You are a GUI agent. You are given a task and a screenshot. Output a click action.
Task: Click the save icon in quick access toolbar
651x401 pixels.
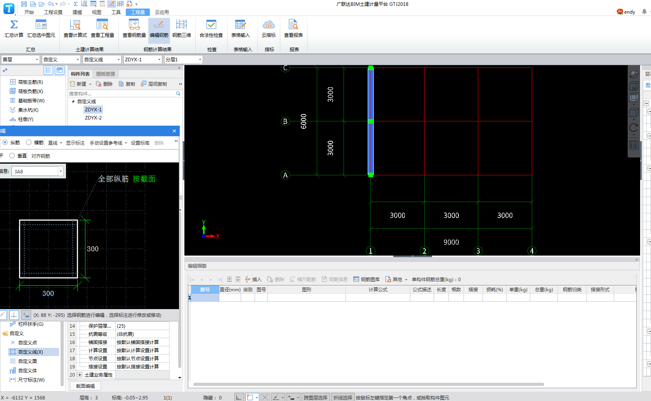(24, 4)
